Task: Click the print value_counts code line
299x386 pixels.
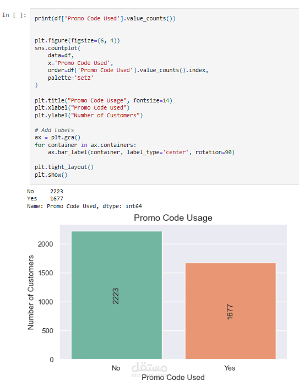Action: click(105, 19)
